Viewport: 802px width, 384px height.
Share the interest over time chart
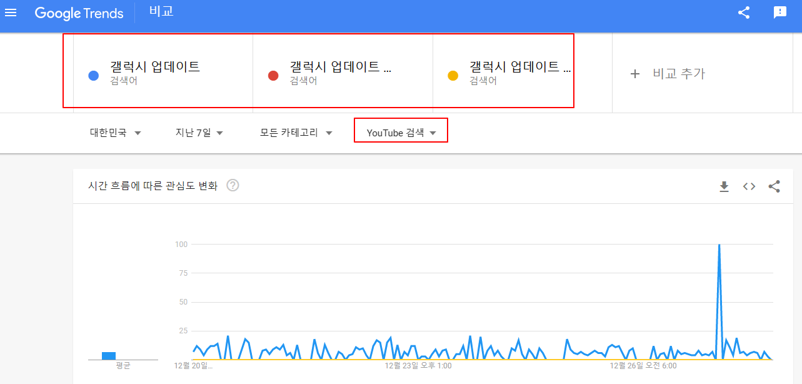click(x=774, y=186)
